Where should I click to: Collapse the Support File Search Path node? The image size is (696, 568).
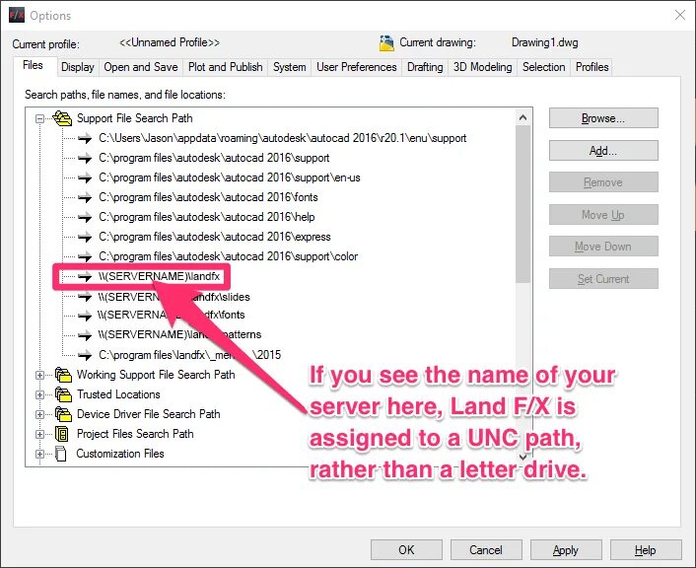click(x=40, y=118)
